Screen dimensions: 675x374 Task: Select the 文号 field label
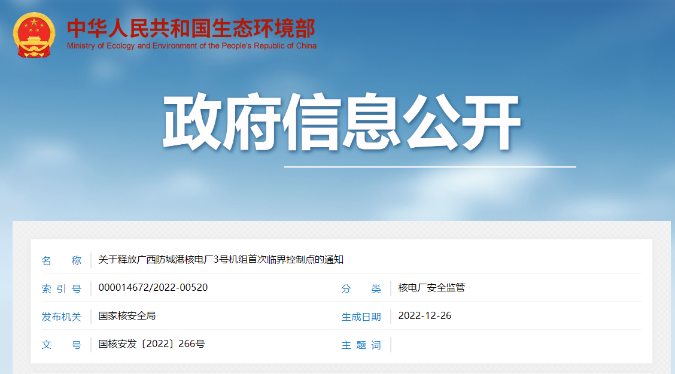(x=61, y=345)
